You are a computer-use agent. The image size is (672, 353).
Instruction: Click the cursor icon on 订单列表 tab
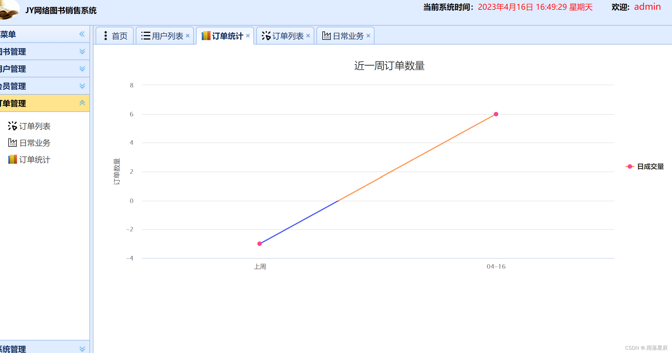[x=266, y=36]
